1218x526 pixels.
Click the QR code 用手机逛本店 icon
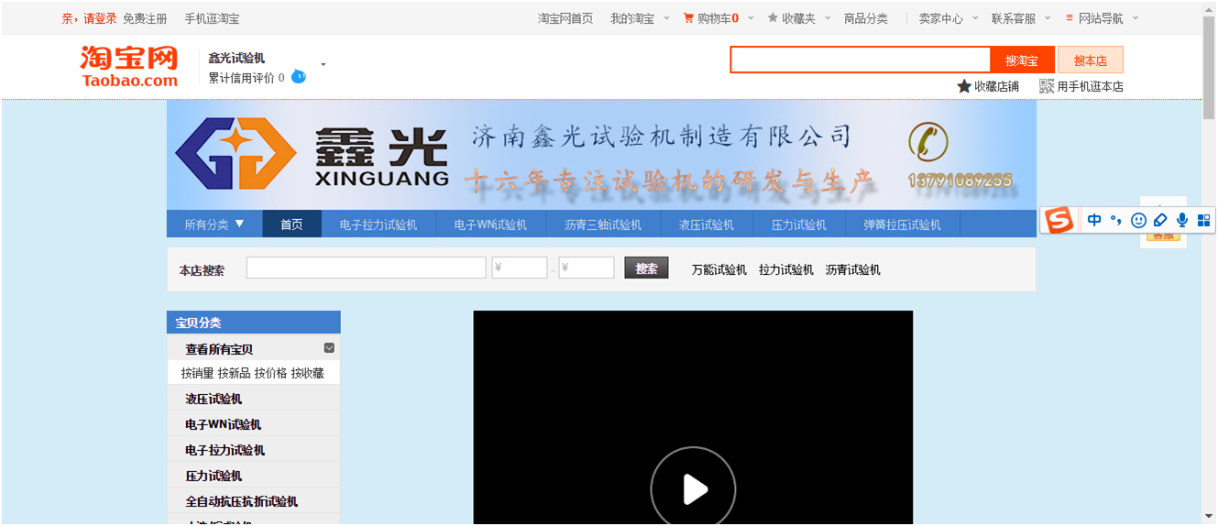point(1047,86)
